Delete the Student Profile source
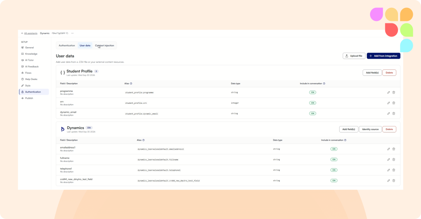The image size is (421, 219). pyautogui.click(x=389, y=73)
